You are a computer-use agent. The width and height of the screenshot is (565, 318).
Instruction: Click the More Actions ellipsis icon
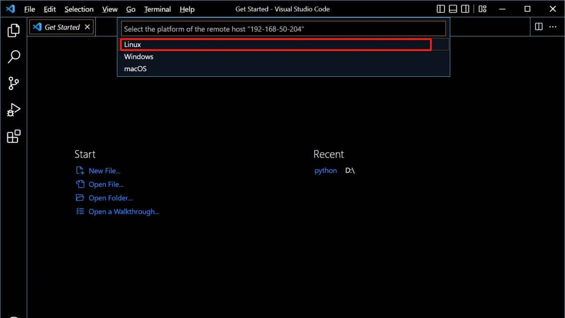[x=553, y=26]
